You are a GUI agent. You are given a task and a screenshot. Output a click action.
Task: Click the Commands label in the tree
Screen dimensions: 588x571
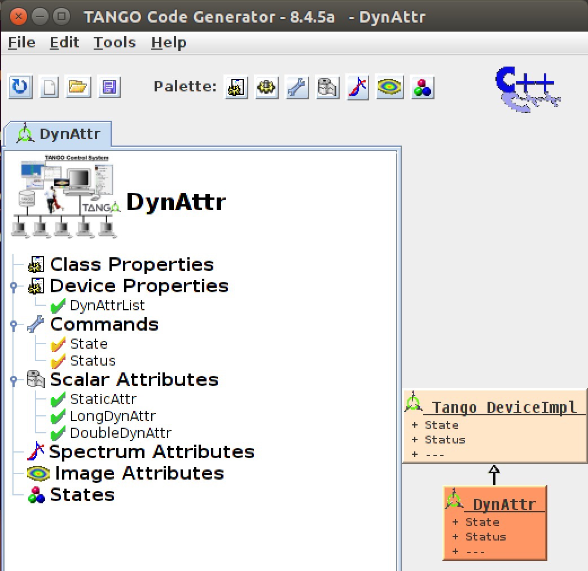pyautogui.click(x=104, y=324)
